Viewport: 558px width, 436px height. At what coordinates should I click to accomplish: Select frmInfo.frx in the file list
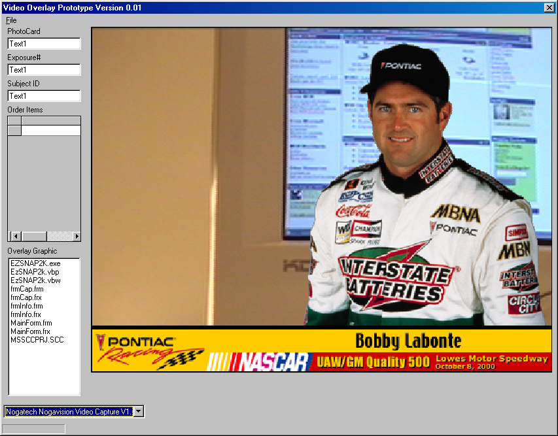tap(26, 314)
